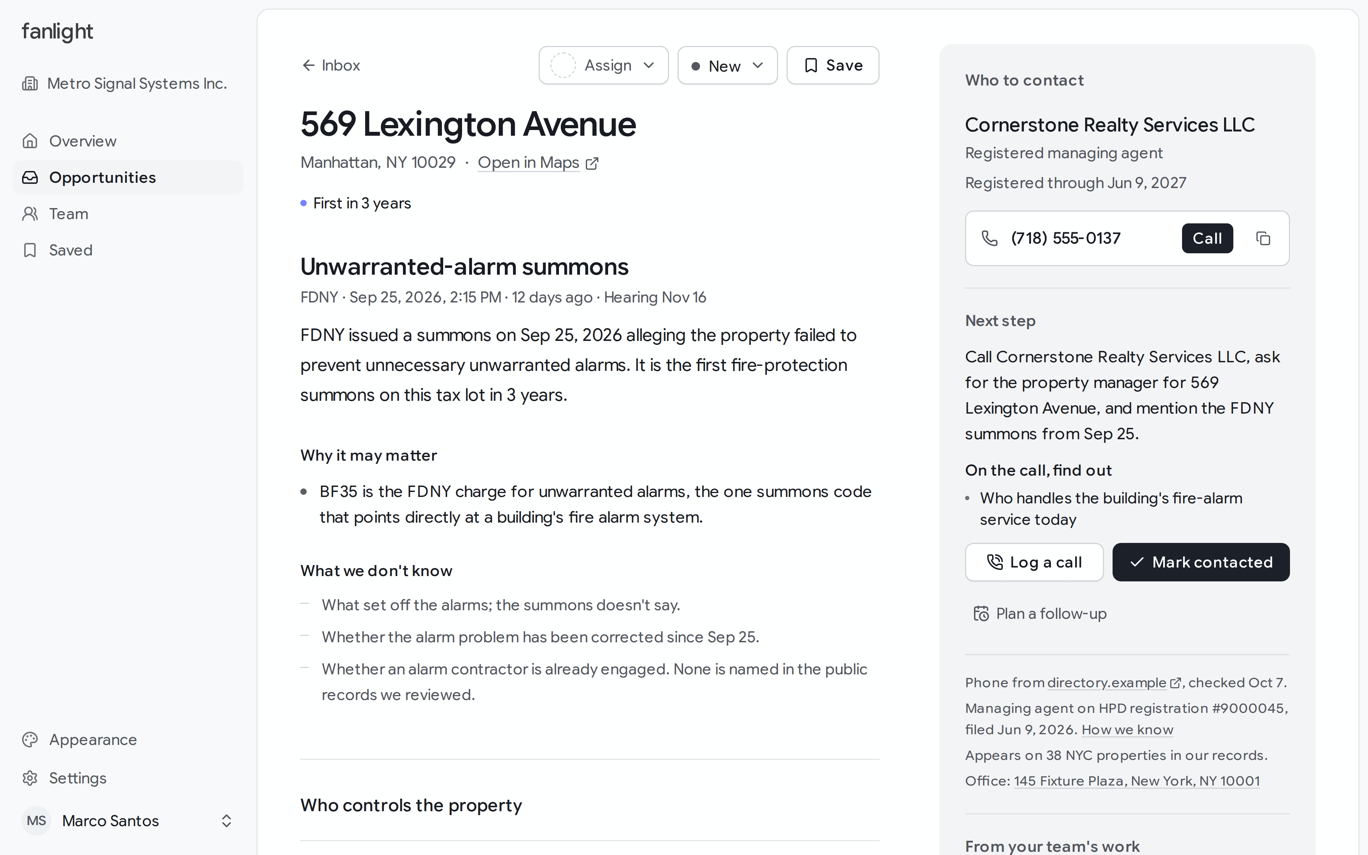Click the MS avatar for Marco Santos
Screen dimensions: 1368x855
pos(36,820)
